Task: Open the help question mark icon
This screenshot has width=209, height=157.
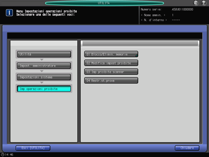Action: point(204,3)
